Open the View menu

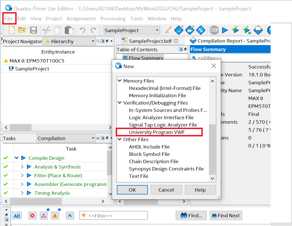36,19
